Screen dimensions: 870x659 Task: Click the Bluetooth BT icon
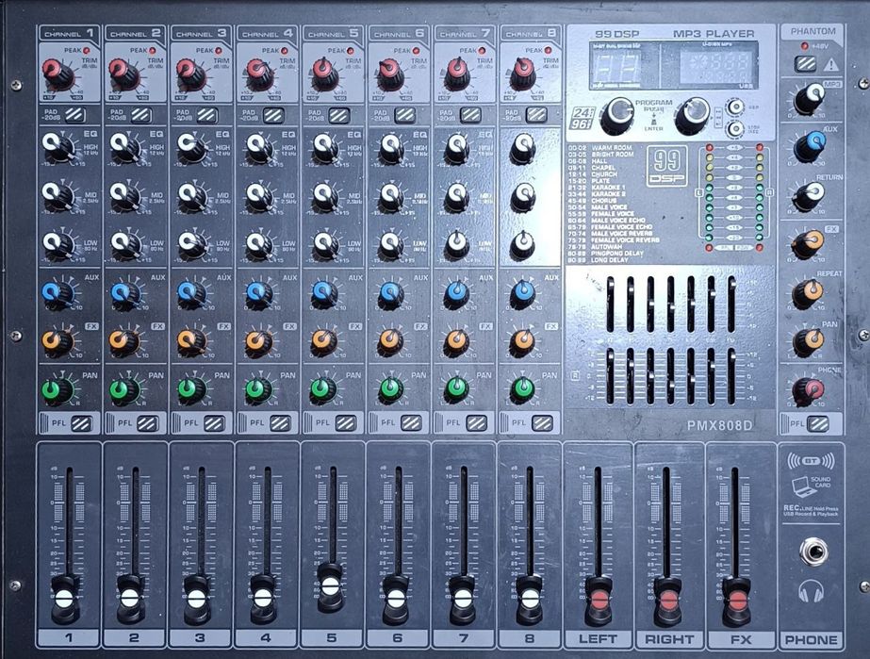pyautogui.click(x=811, y=461)
